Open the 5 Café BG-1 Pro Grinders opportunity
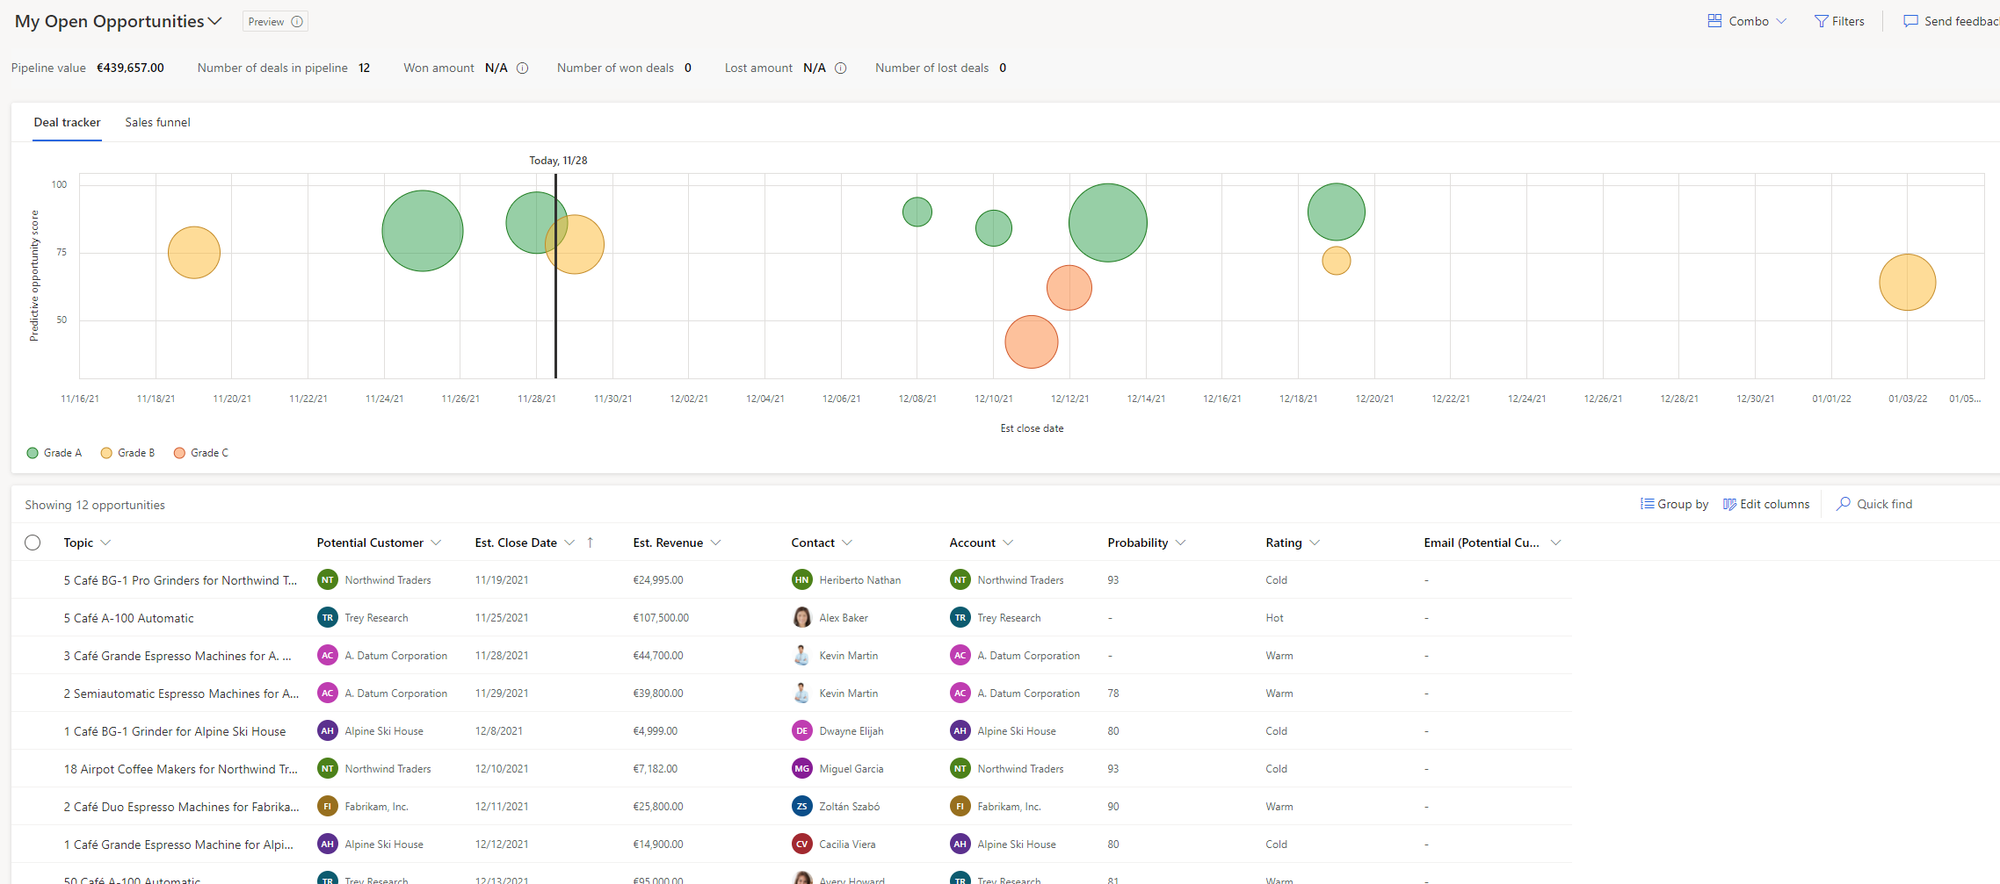 [180, 579]
